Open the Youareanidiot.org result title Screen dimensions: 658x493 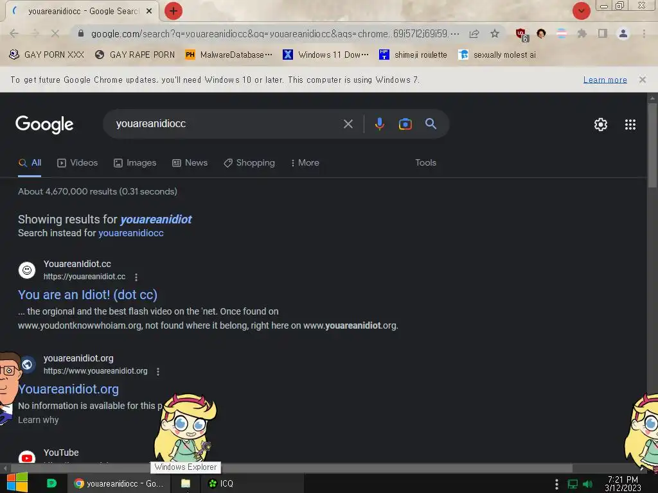pos(68,389)
